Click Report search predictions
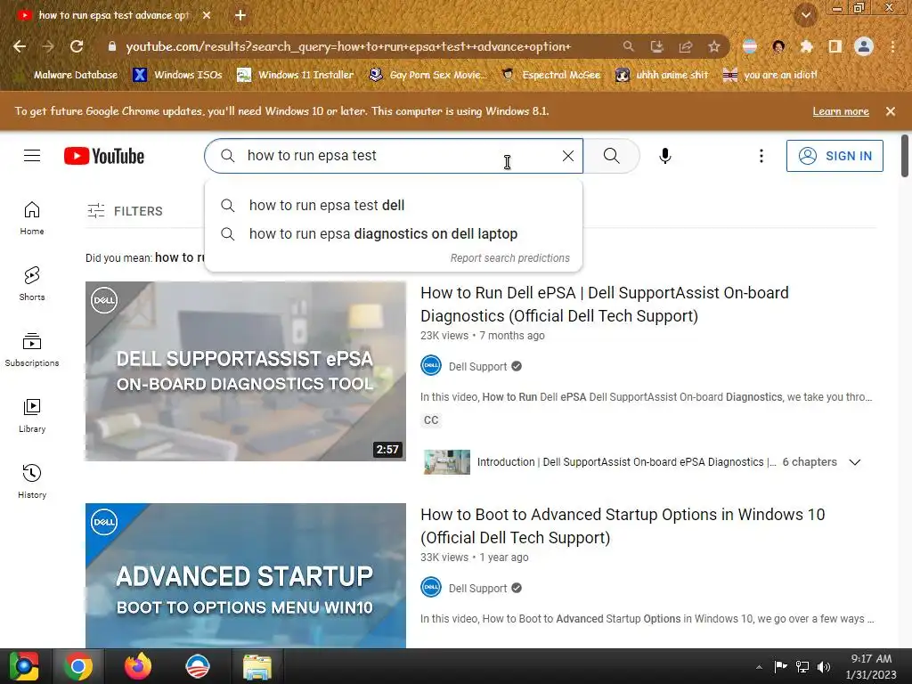912x684 pixels. (x=510, y=258)
